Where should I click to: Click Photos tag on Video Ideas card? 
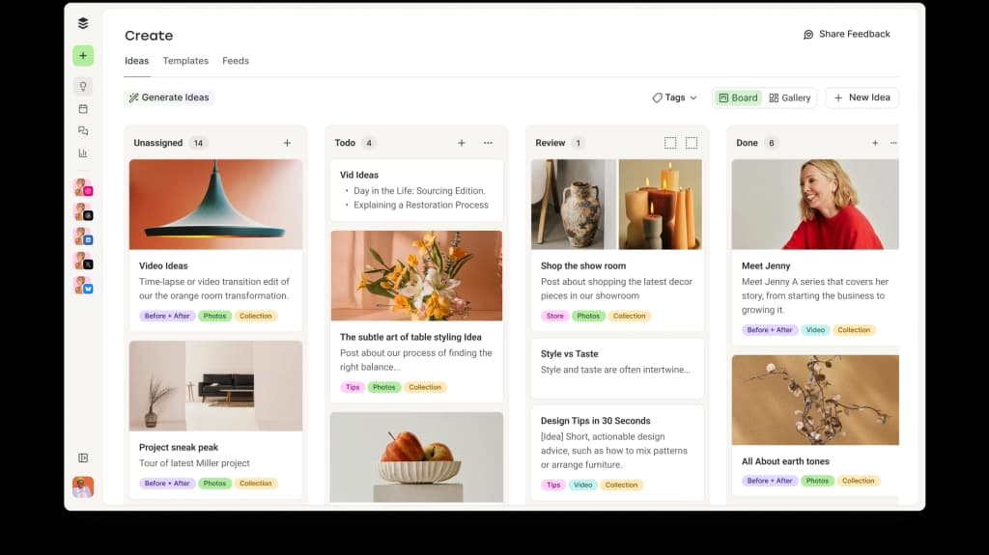click(214, 316)
